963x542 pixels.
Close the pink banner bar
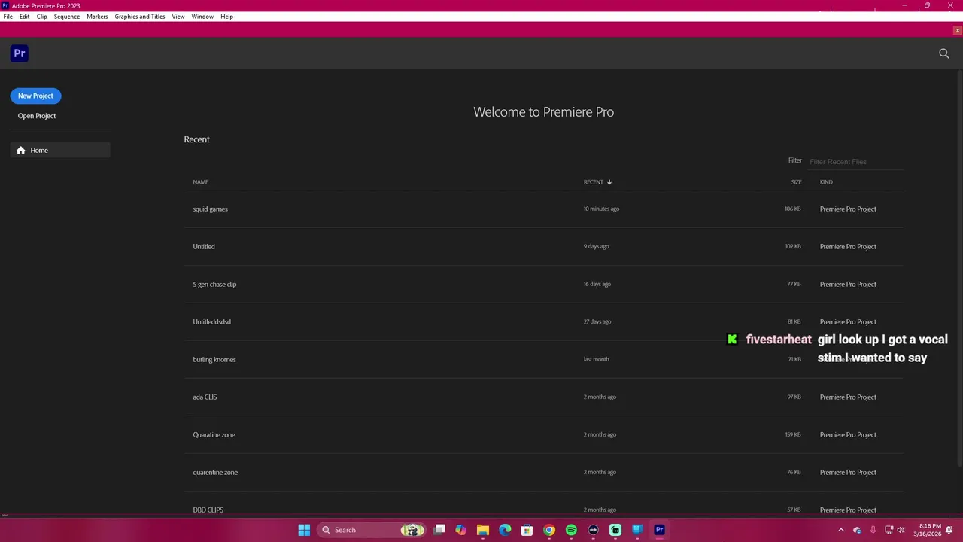(957, 30)
